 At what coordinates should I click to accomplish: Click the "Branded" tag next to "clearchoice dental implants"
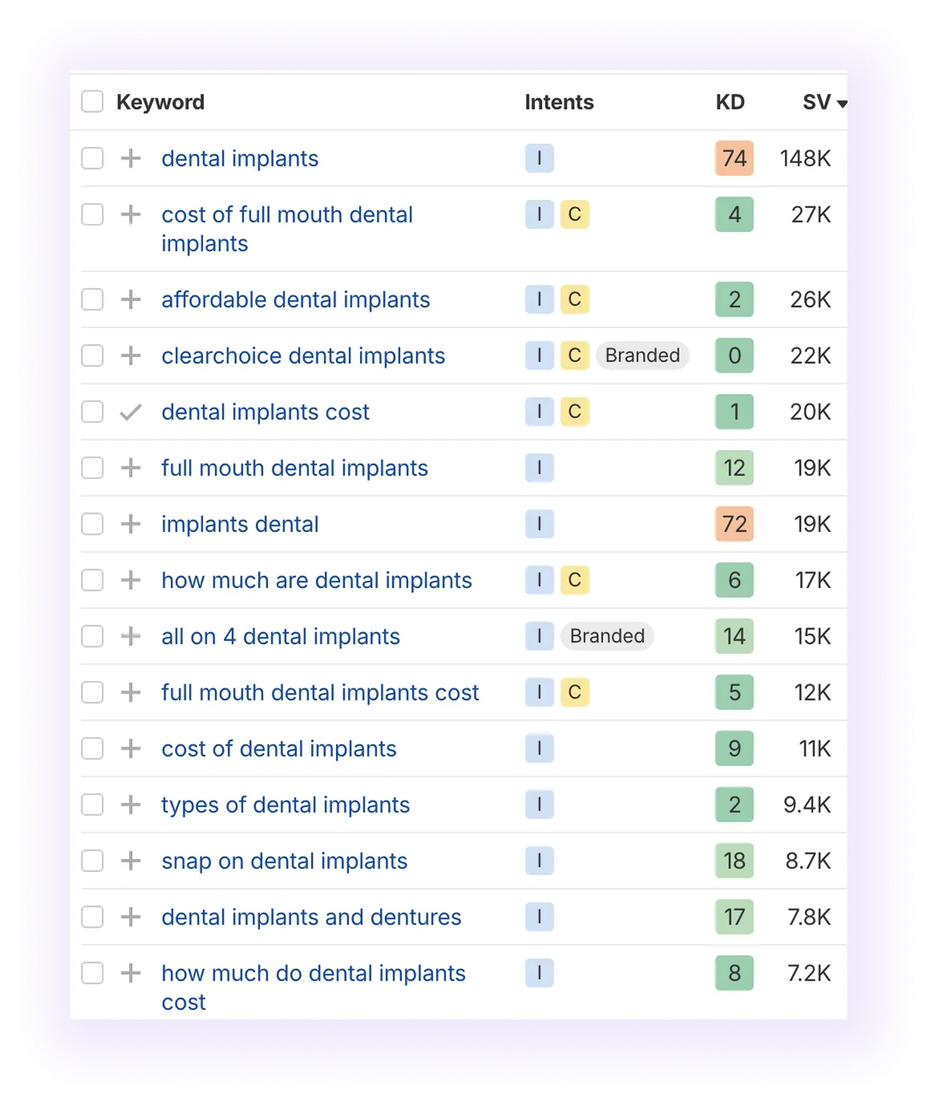[642, 355]
